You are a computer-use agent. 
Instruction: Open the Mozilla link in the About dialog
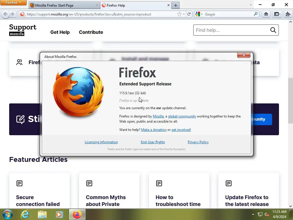(158, 116)
